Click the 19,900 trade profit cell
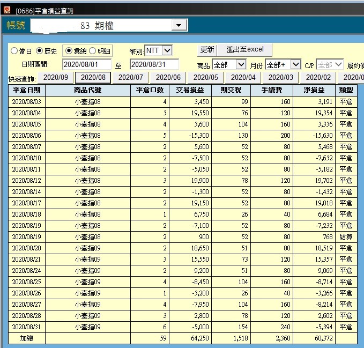This screenshot has height=348, width=364. [x=190, y=181]
